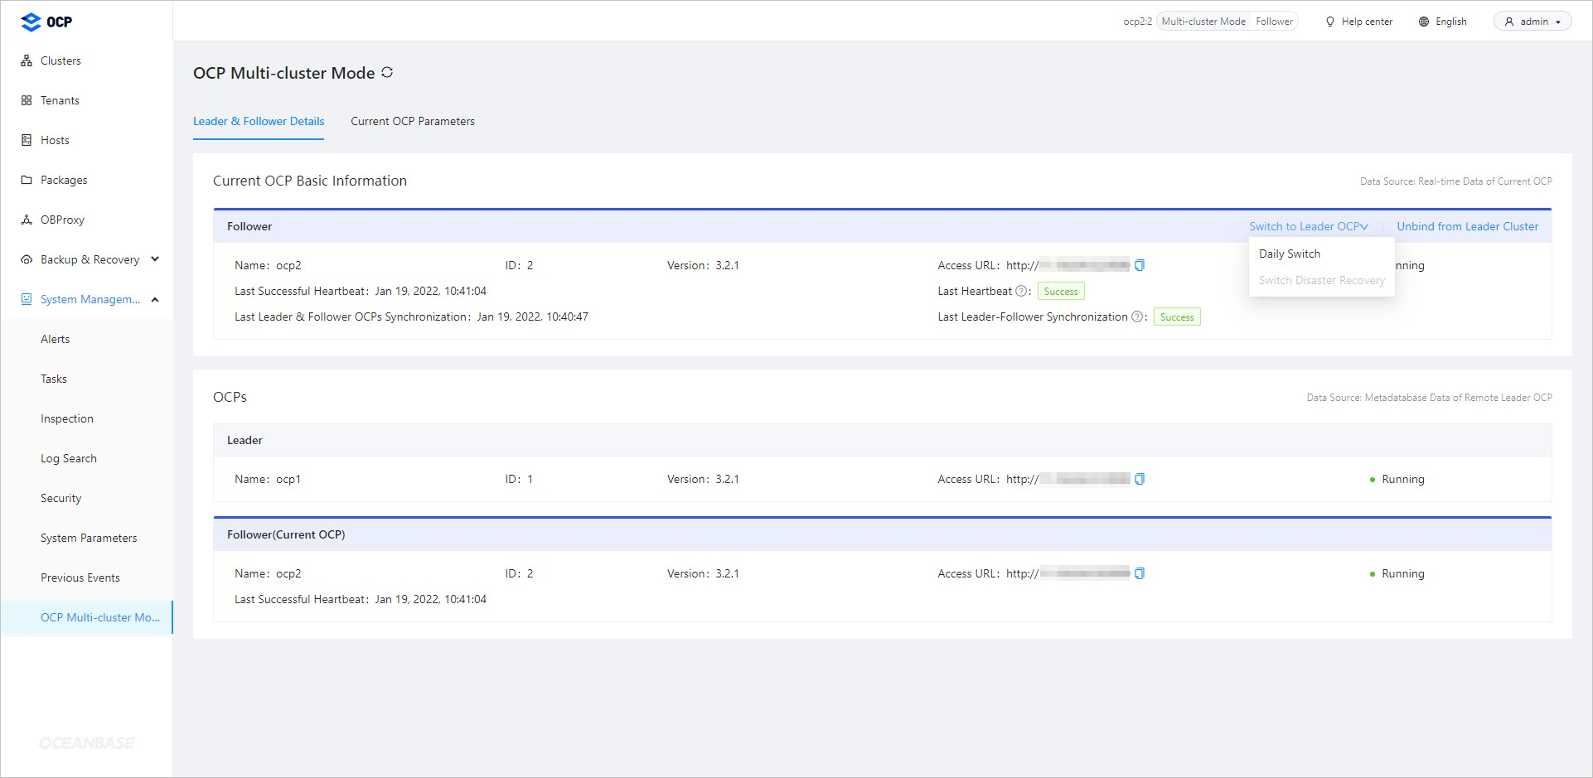
Task: Click the 'Last Leader & Follower OCPs Synchronization' timestamp
Action: pyautogui.click(x=533, y=317)
